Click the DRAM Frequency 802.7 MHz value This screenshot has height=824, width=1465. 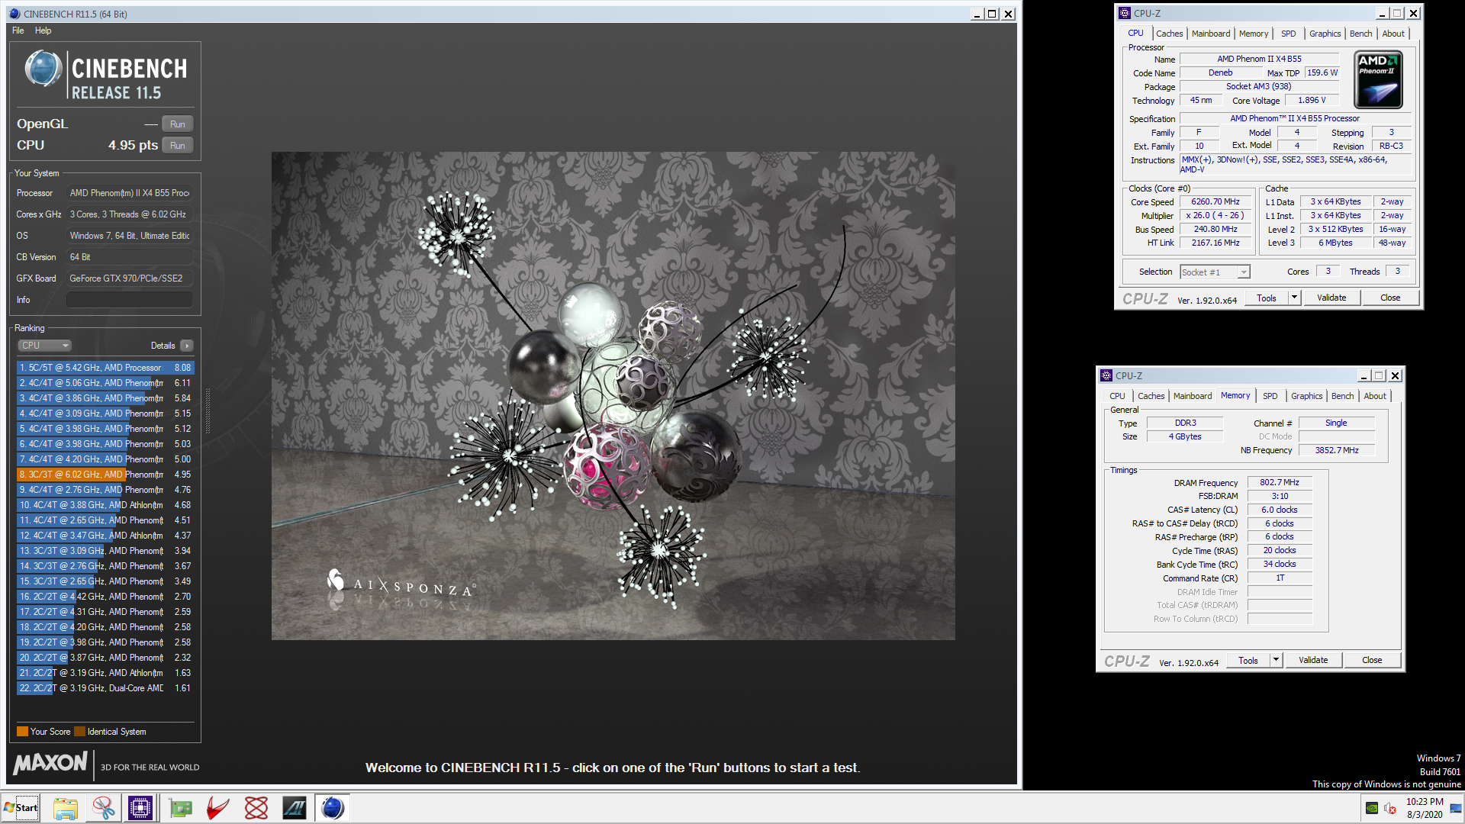click(x=1280, y=483)
